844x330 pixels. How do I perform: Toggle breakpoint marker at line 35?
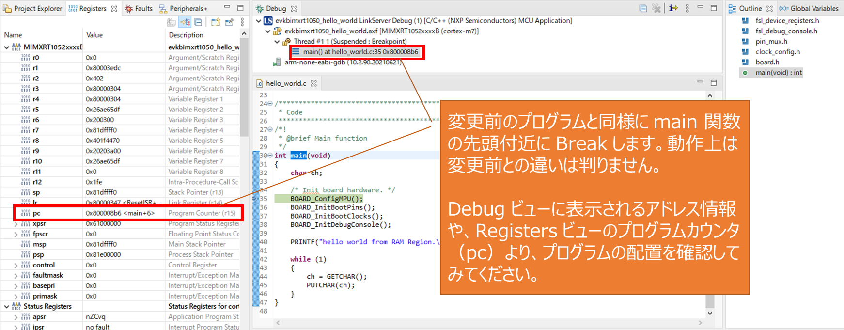(255, 199)
